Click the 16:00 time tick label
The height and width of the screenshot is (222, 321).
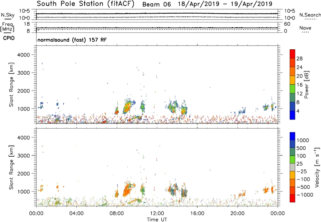coord(197,214)
